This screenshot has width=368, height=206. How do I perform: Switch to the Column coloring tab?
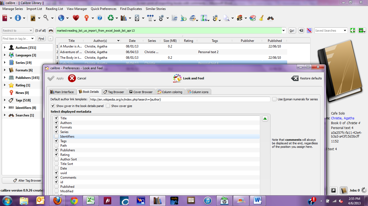click(x=170, y=92)
